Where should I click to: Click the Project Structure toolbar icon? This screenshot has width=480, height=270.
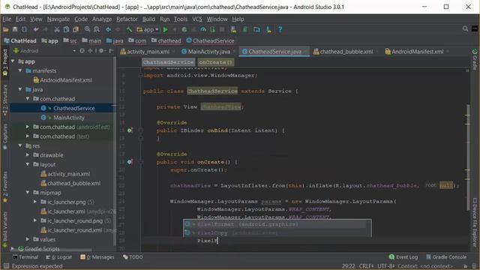coord(256,30)
